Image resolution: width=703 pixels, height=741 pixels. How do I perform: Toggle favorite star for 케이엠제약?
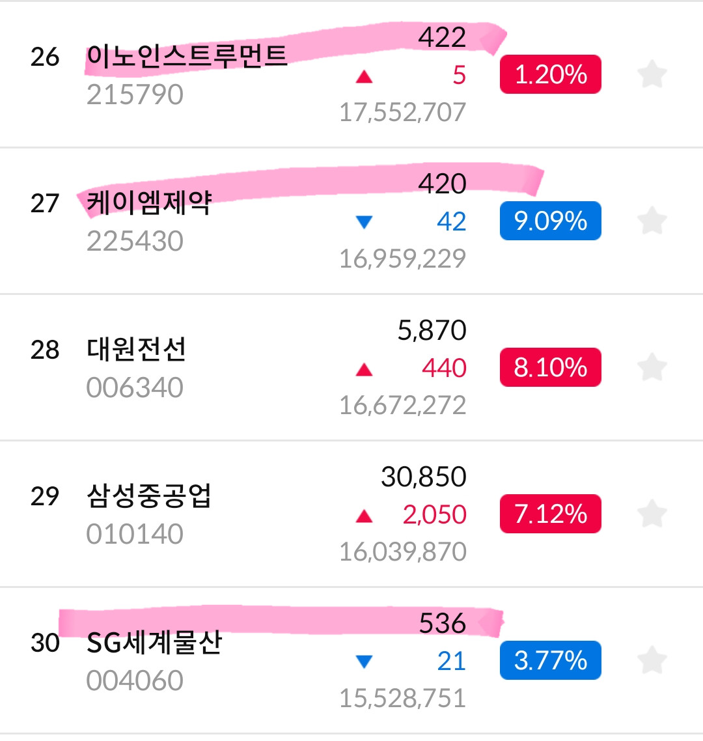pos(652,221)
